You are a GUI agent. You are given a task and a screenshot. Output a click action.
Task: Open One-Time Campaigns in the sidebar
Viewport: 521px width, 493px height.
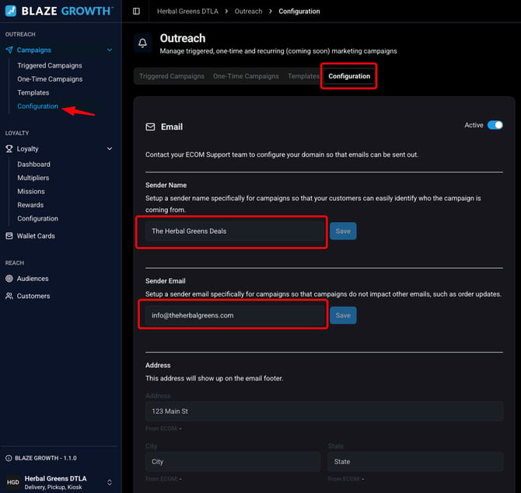[x=50, y=79]
